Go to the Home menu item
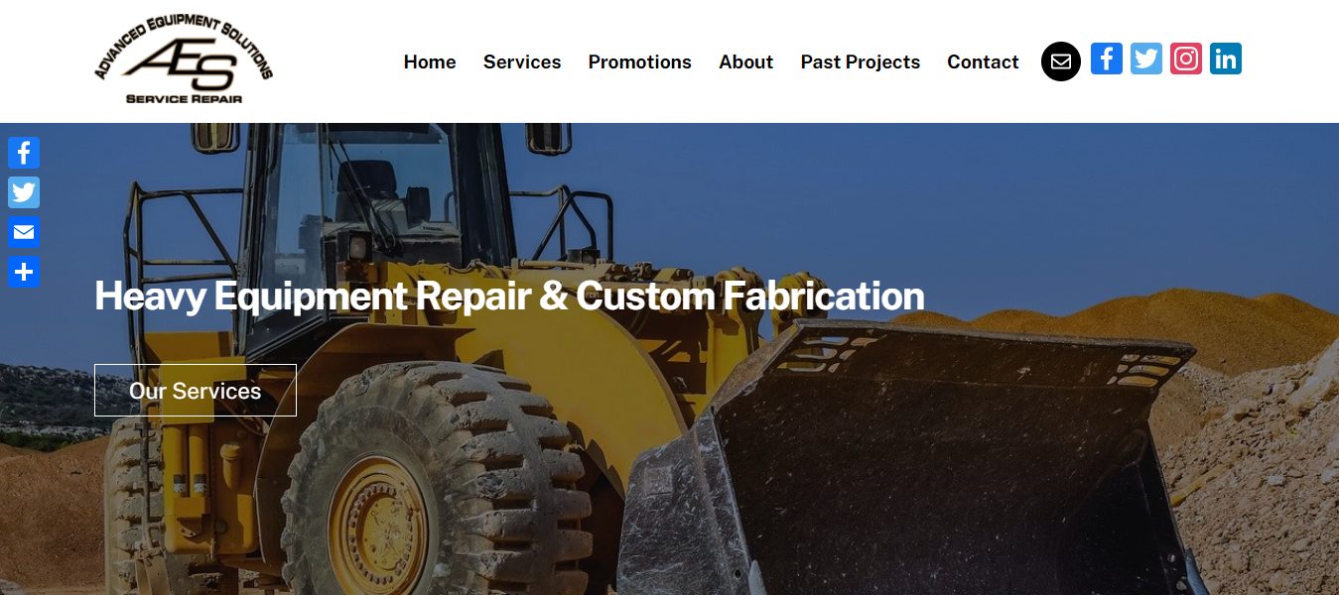The height and width of the screenshot is (595, 1339). pos(430,61)
